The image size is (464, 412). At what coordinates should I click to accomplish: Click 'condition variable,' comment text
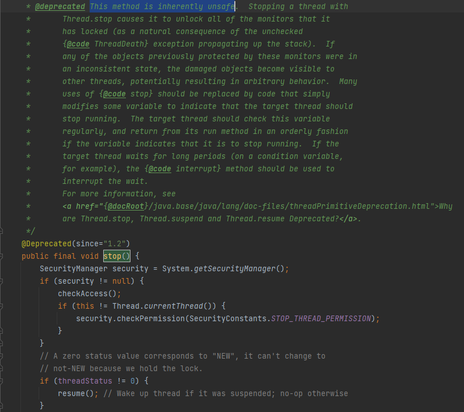pyautogui.click(x=300, y=156)
